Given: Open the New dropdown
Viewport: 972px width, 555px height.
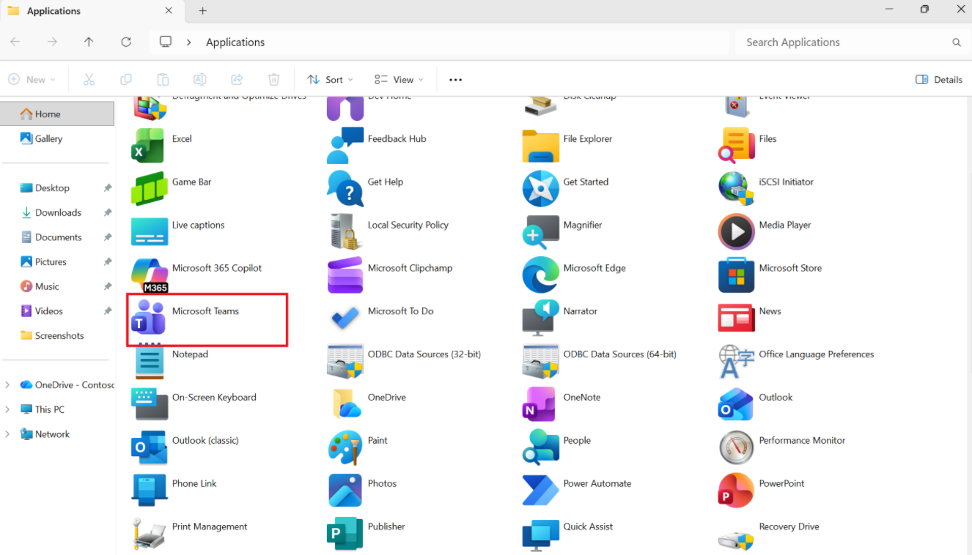Looking at the screenshot, I should [x=32, y=79].
